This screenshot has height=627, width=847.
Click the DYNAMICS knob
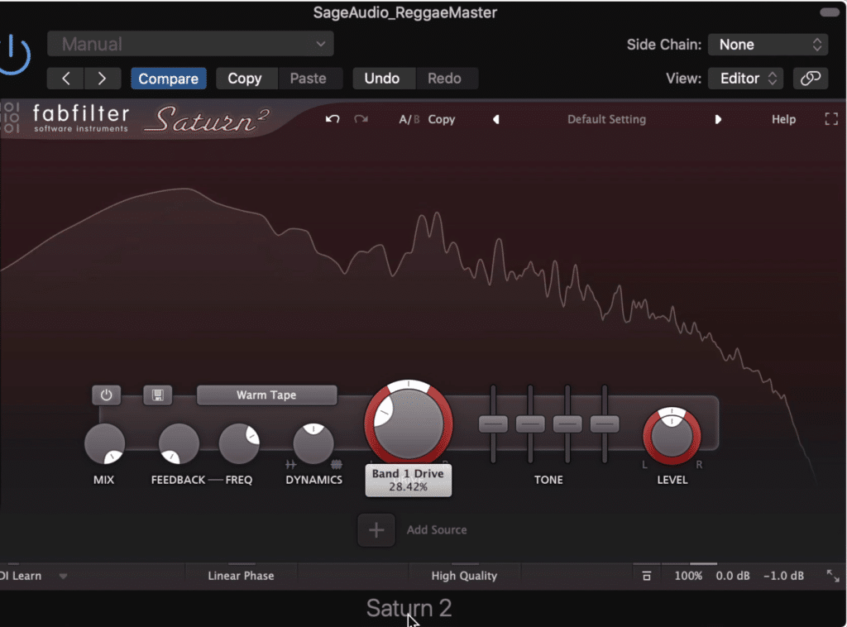coord(313,444)
